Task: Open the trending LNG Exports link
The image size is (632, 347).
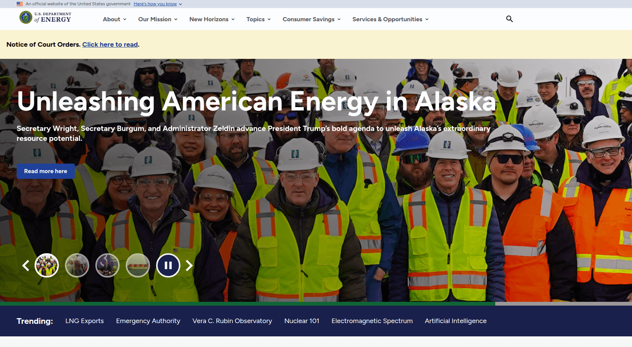Action: coord(84,321)
